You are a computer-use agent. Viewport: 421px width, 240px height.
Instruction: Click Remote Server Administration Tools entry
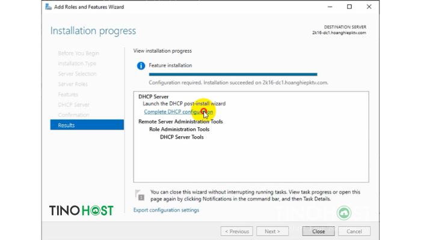tap(180, 122)
